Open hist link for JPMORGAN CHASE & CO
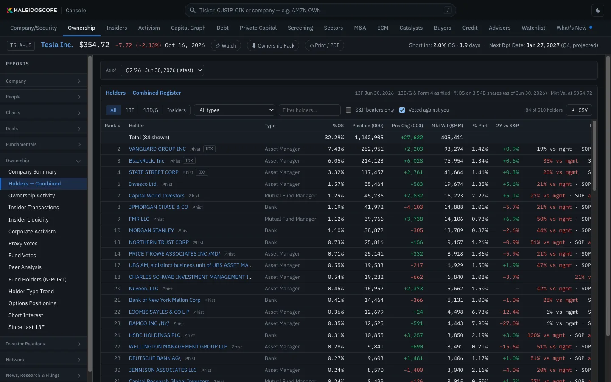 pos(197,208)
